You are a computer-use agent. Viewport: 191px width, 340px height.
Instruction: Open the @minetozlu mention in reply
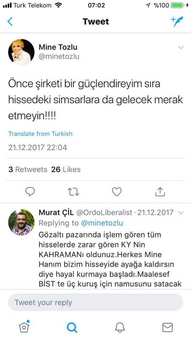click(x=102, y=223)
